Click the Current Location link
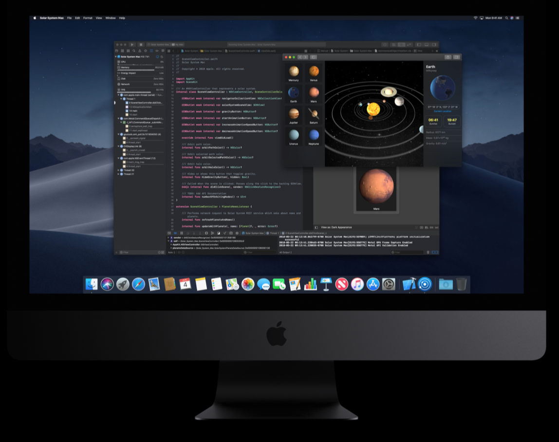 (443, 111)
